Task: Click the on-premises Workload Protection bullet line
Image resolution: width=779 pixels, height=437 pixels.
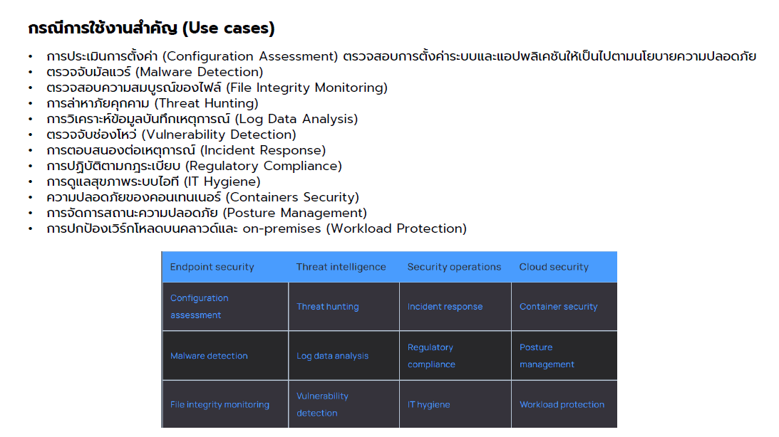Action: click(x=257, y=228)
